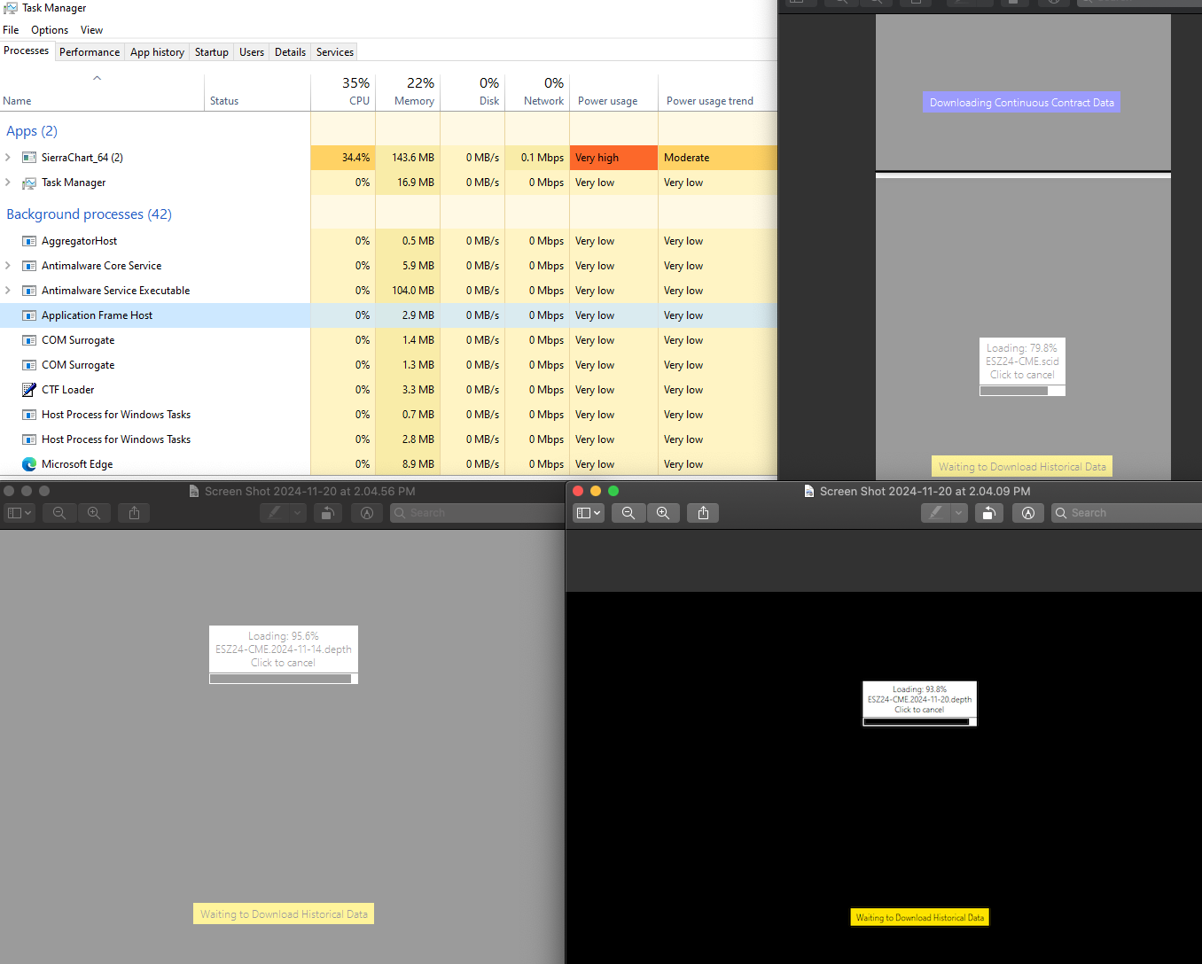Click the Antimalware Core Service icon
1202x964 pixels.
[29, 266]
